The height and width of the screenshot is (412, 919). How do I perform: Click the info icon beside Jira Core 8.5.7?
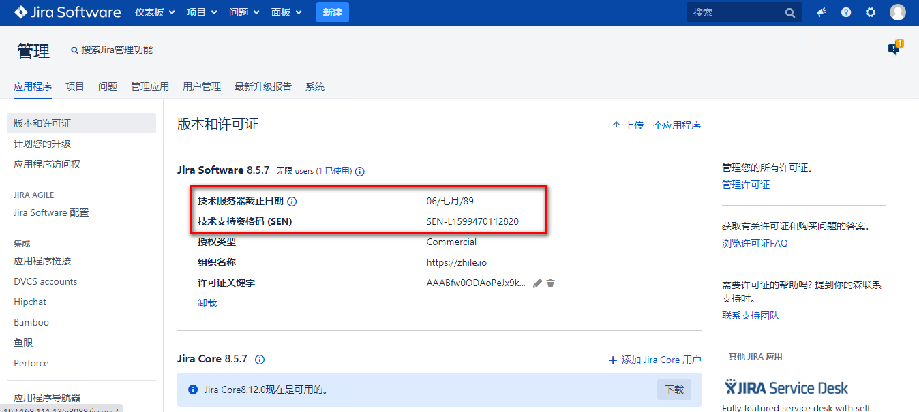point(258,360)
